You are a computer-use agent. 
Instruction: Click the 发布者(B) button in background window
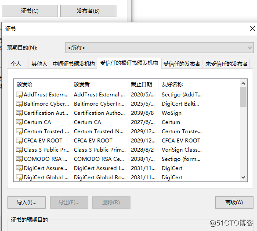point(88,11)
